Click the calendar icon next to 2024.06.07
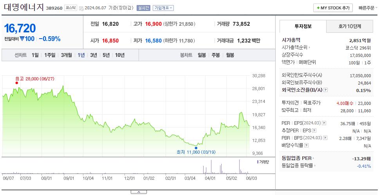The image size is (379, 195). [81, 8]
